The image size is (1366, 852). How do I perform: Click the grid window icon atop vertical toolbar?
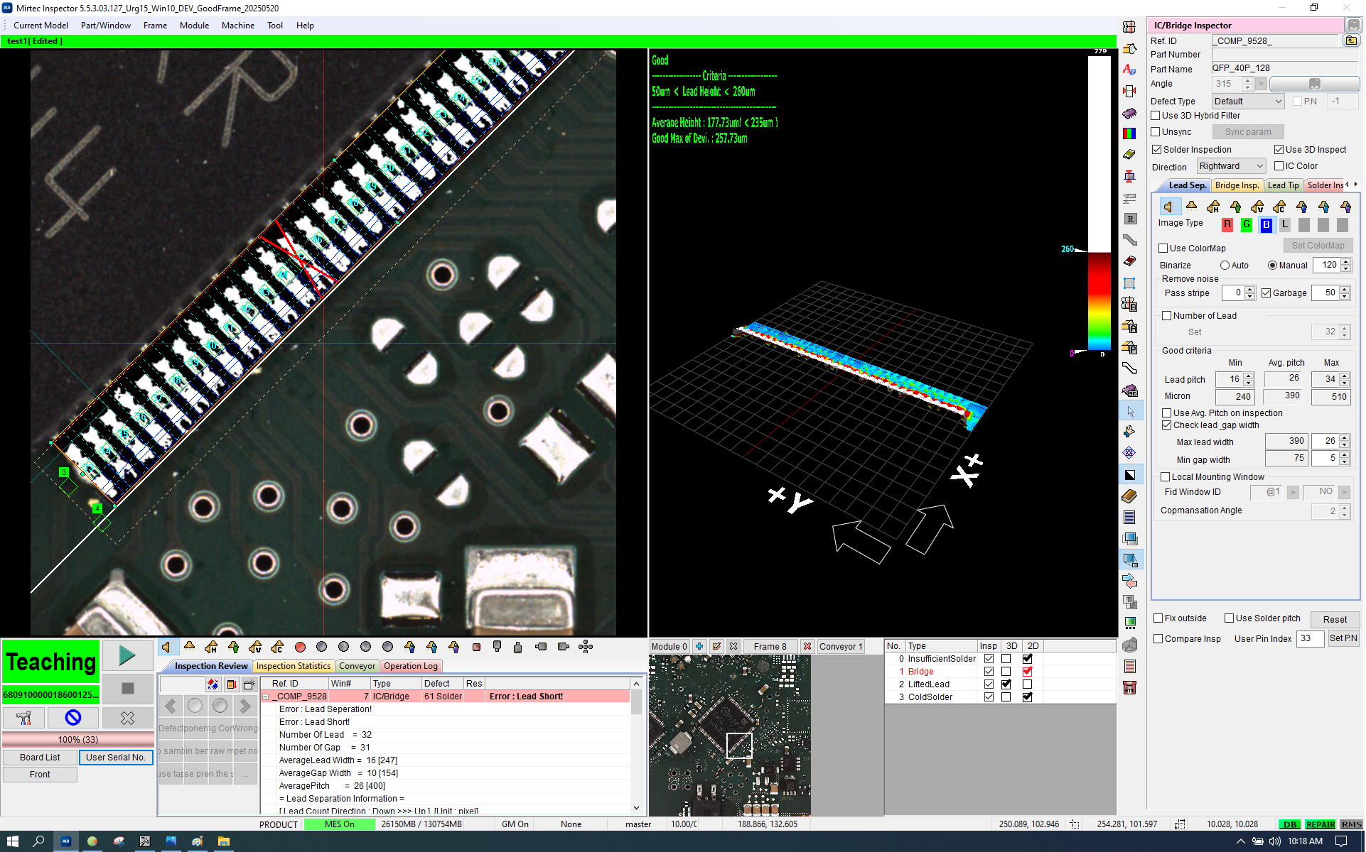[1129, 27]
